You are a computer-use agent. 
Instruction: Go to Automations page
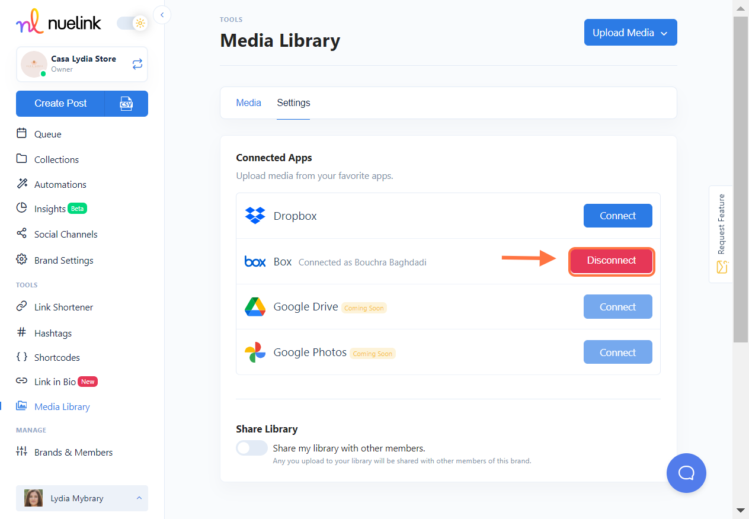click(60, 185)
